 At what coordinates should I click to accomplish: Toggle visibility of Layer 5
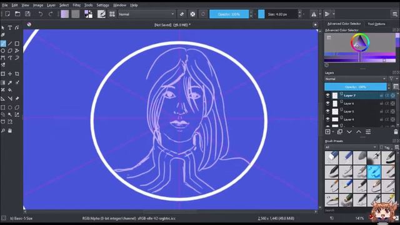point(327,111)
